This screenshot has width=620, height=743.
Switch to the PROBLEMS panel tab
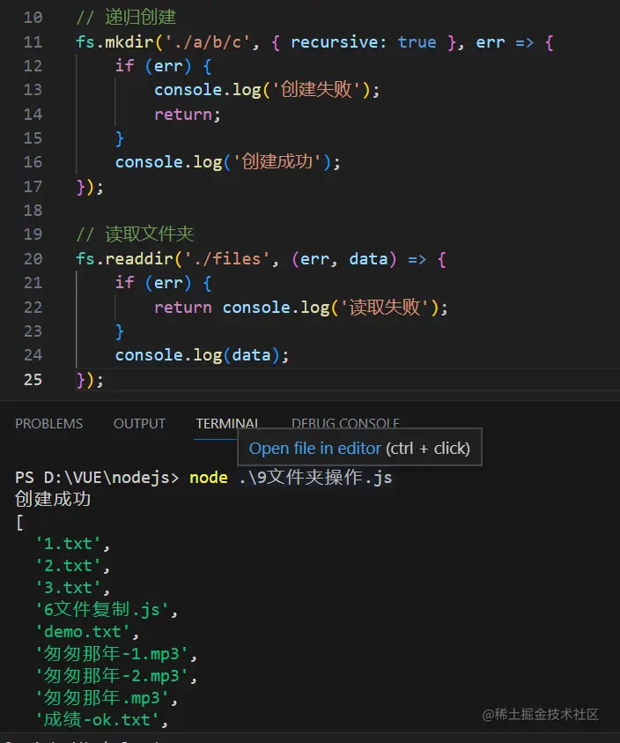point(48,423)
